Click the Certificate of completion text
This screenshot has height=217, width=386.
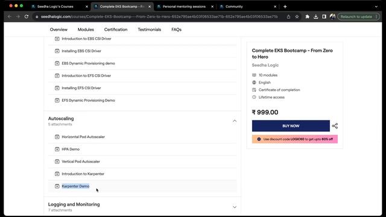coord(279,90)
